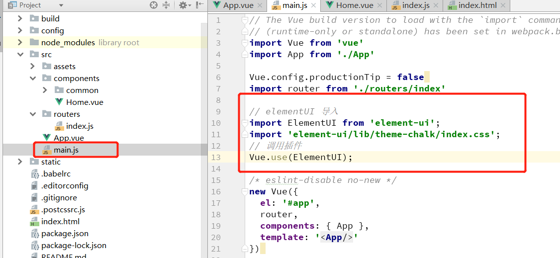560x258 pixels.
Task: Click the build folder icon
Action: click(x=34, y=18)
